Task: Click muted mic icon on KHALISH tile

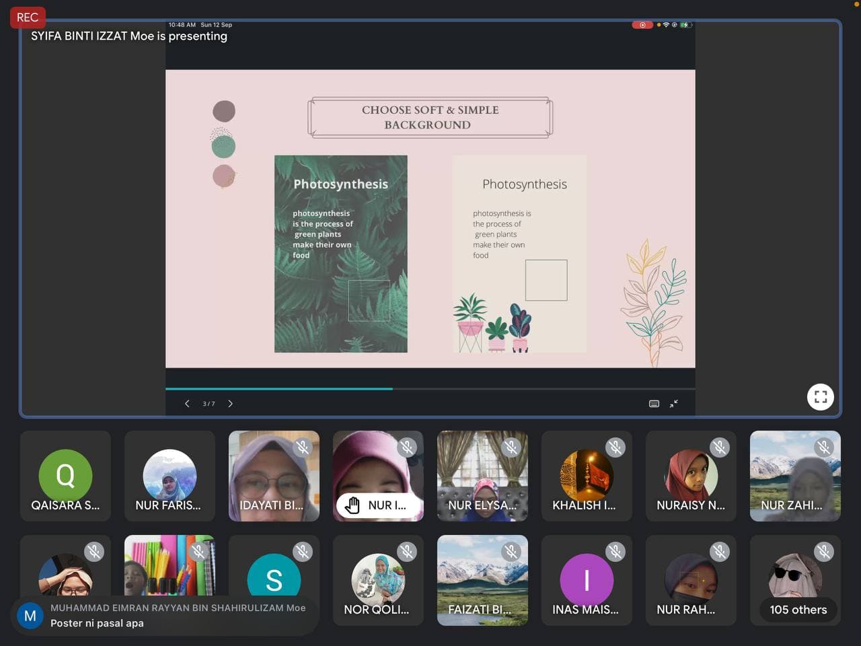Action: point(615,447)
